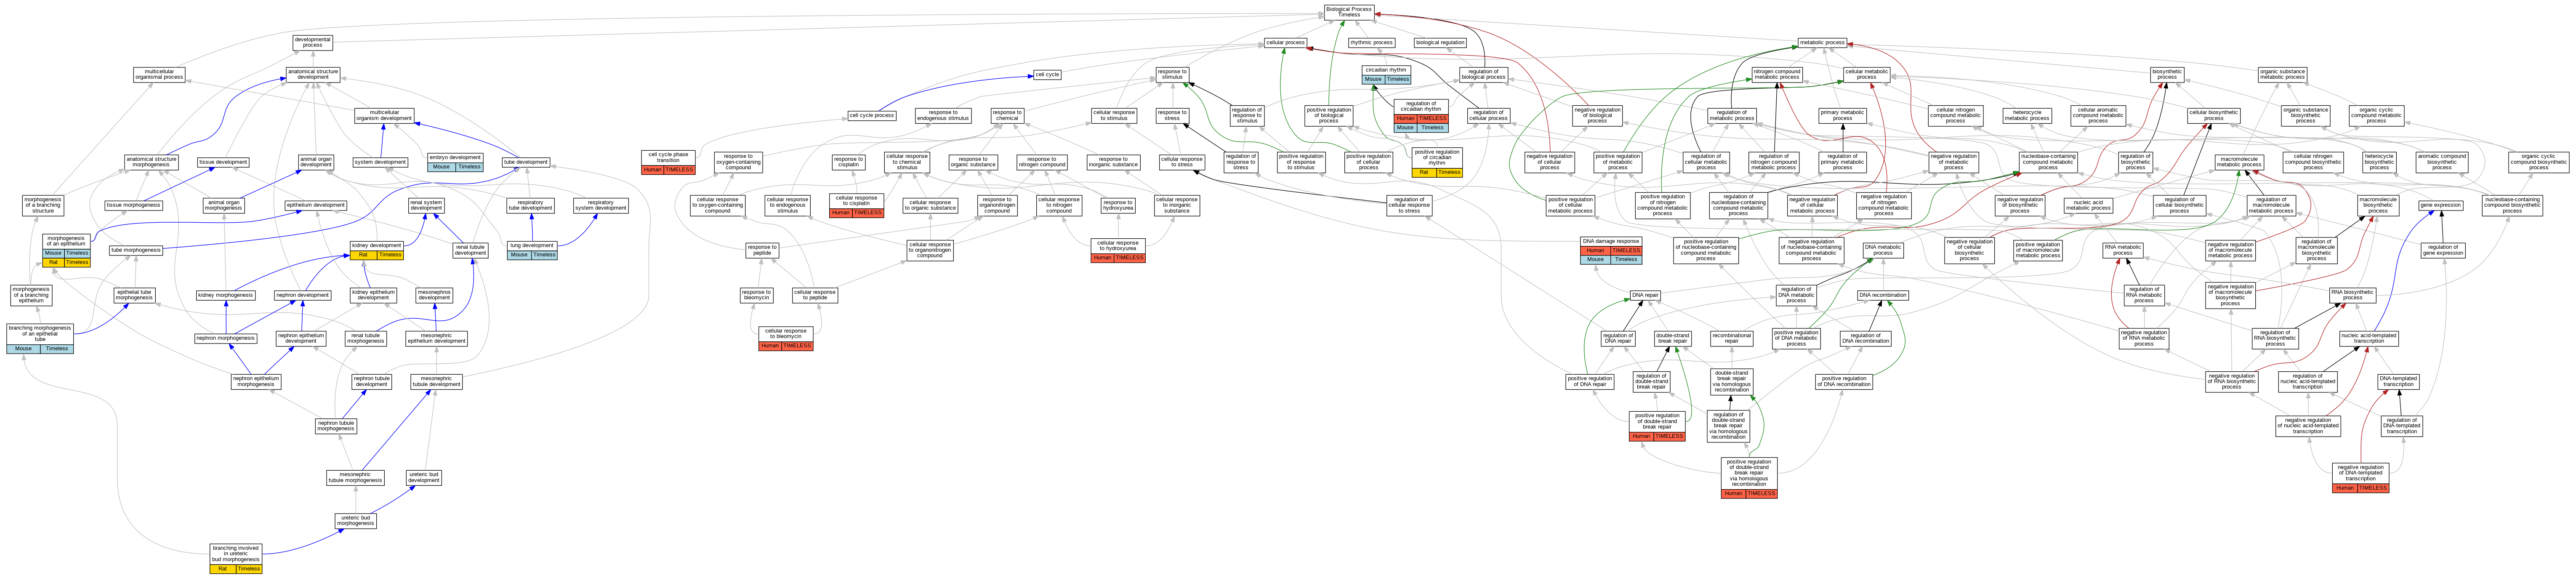The width and height of the screenshot is (2576, 578).
Task: Click 'cellular response to hydroxyurea' node
Action: 1117,245
